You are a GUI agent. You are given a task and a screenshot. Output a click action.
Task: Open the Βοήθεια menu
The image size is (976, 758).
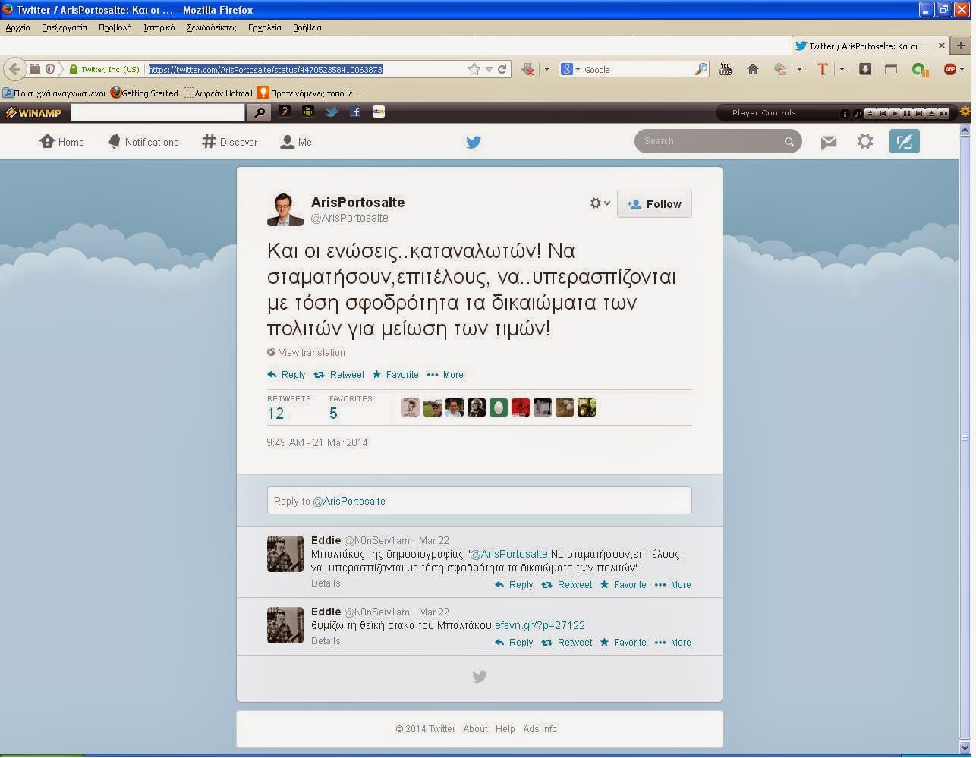pos(307,27)
